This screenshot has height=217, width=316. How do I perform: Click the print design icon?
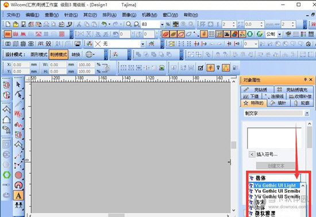(x=47, y=24)
